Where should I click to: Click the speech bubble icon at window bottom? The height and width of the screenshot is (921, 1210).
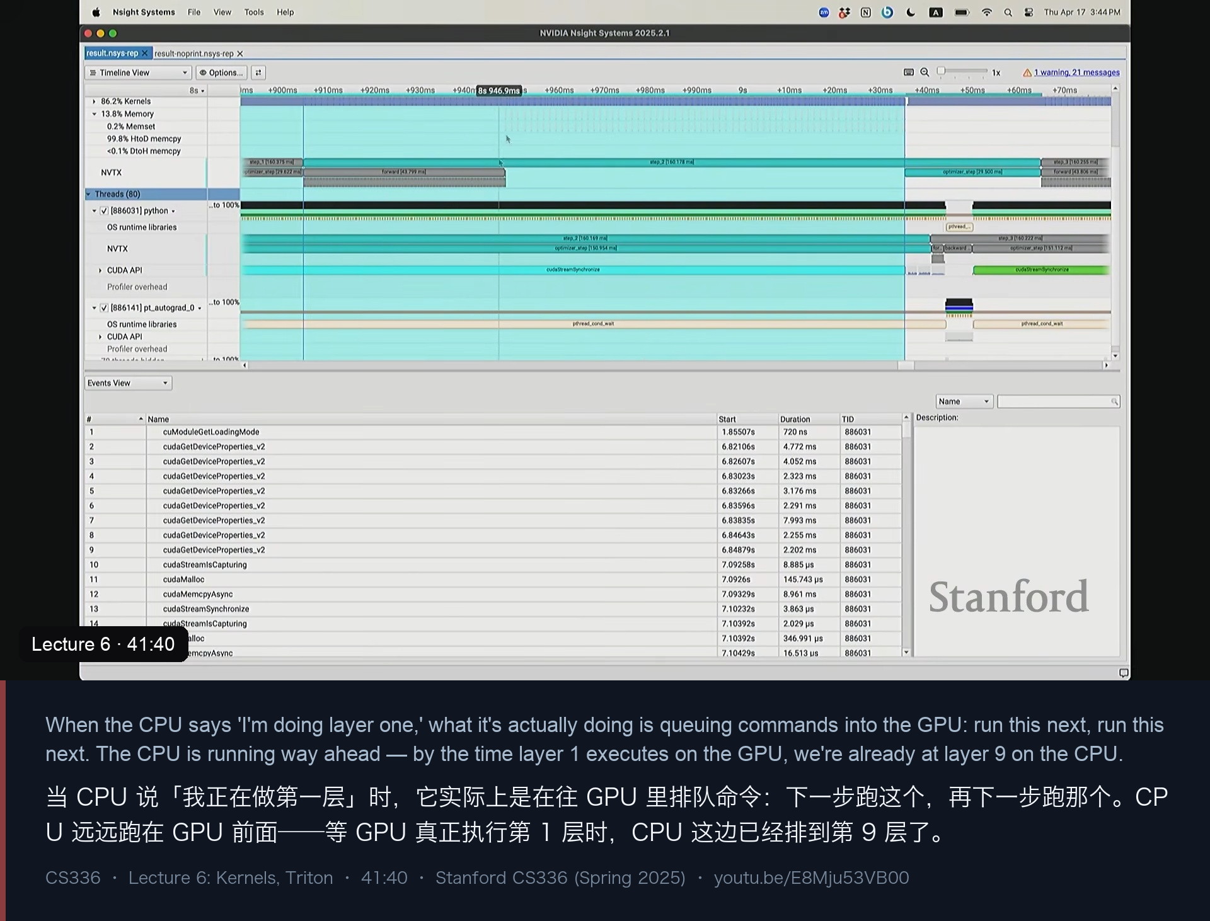(x=1123, y=673)
